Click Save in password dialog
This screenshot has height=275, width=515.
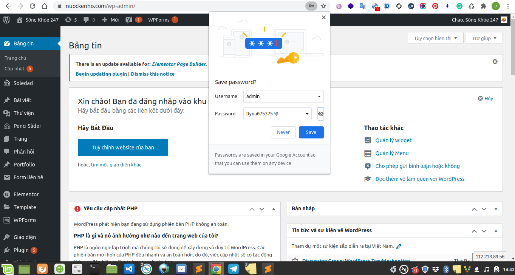(x=311, y=132)
